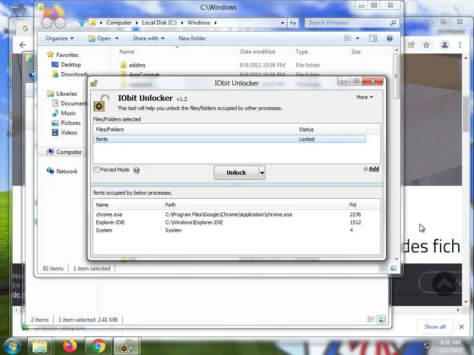
Task: Select Libraries in the navigation pane
Action: [x=67, y=93]
